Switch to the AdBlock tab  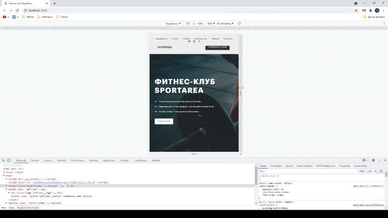coord(156,160)
